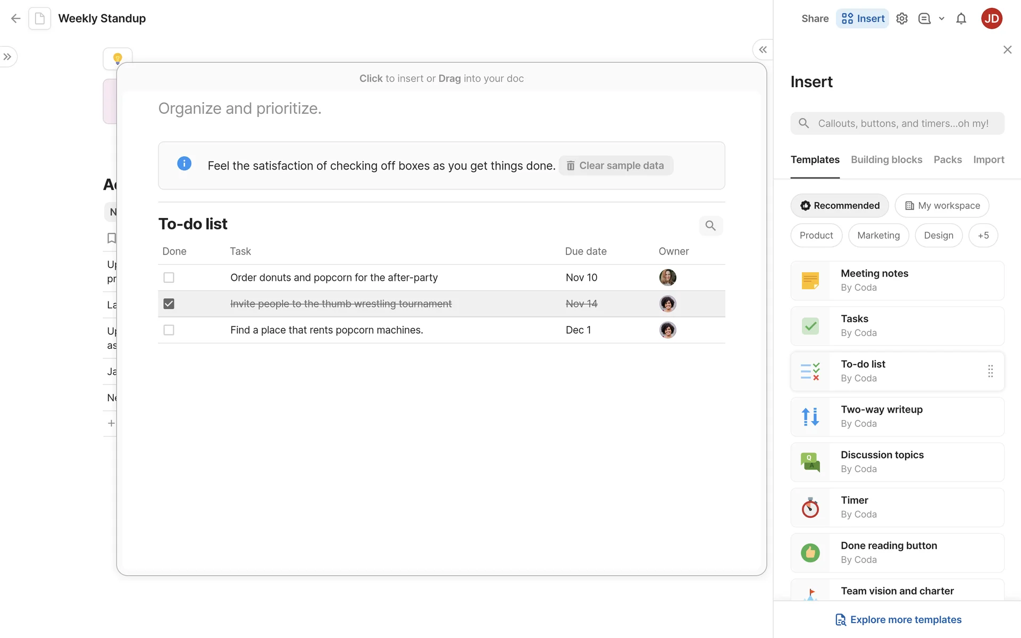Check the Order donuts and popcorn task
The image size is (1021, 638).
(x=169, y=278)
